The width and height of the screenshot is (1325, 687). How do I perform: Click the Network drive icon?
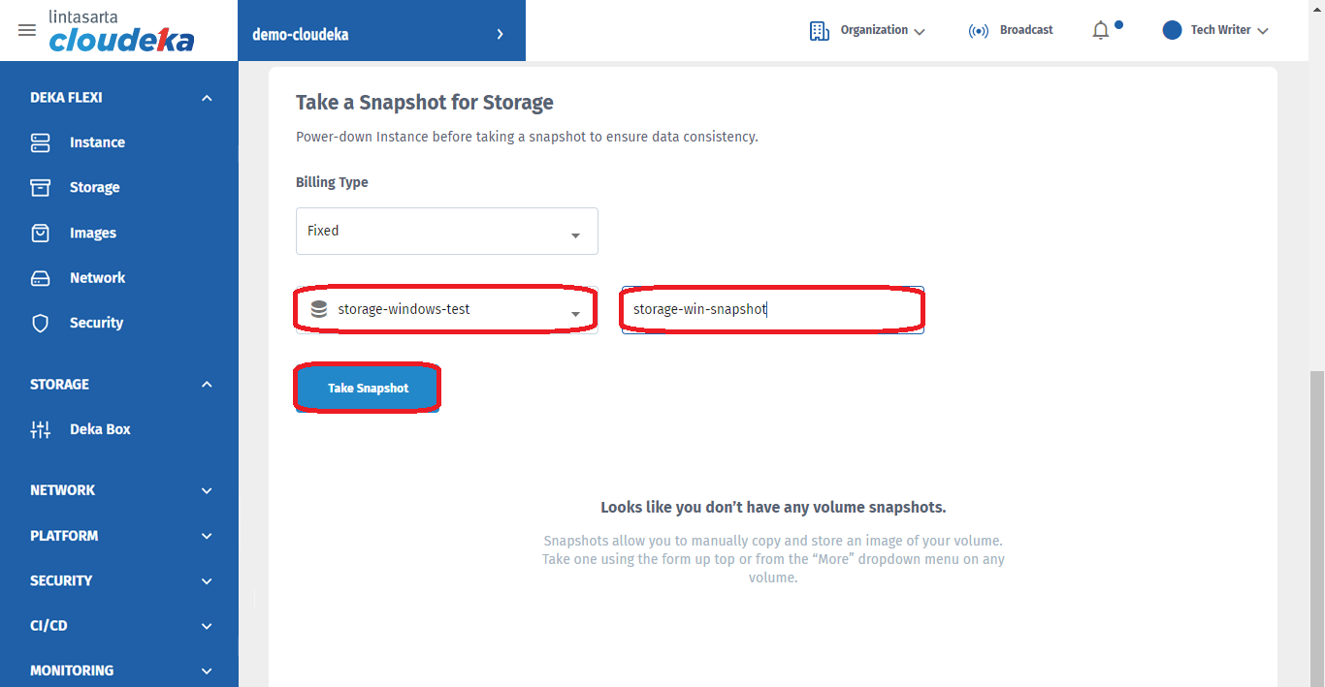(40, 278)
